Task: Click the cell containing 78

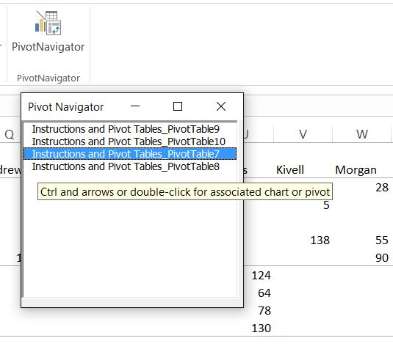Action: 264,310
